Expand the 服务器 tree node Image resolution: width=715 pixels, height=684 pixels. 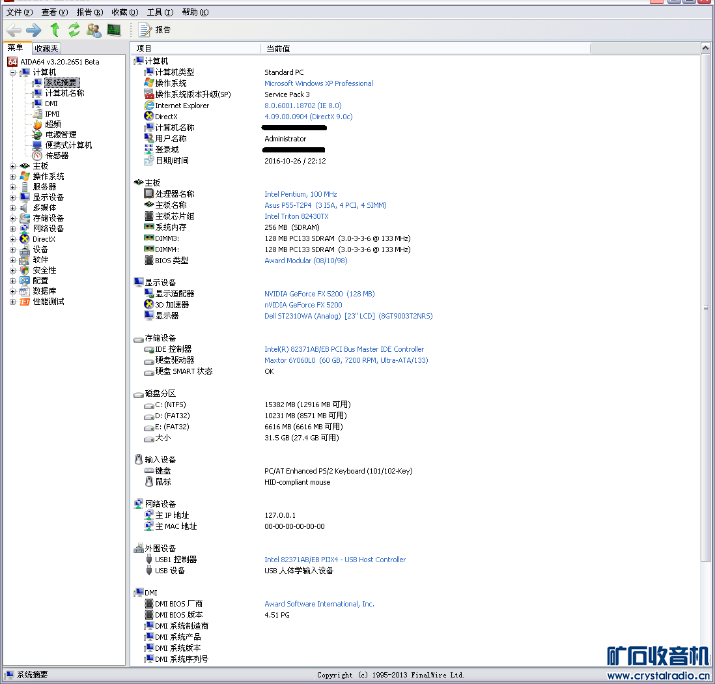13,187
